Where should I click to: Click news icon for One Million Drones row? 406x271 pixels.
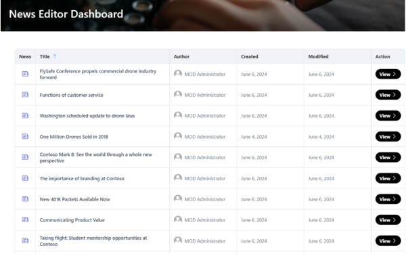tap(25, 136)
